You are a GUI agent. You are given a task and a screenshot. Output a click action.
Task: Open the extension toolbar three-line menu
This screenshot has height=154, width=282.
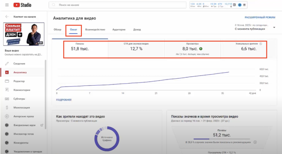[244, 5]
